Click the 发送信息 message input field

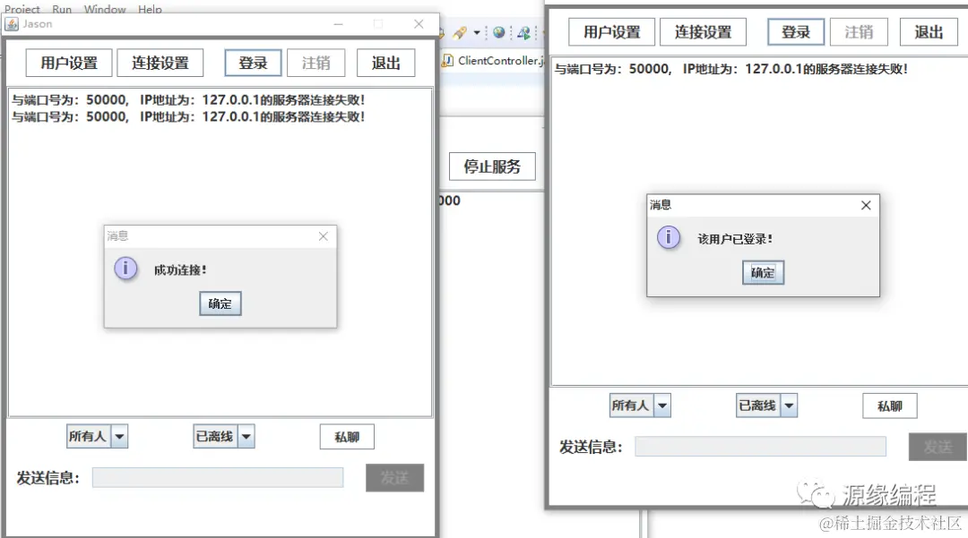218,477
